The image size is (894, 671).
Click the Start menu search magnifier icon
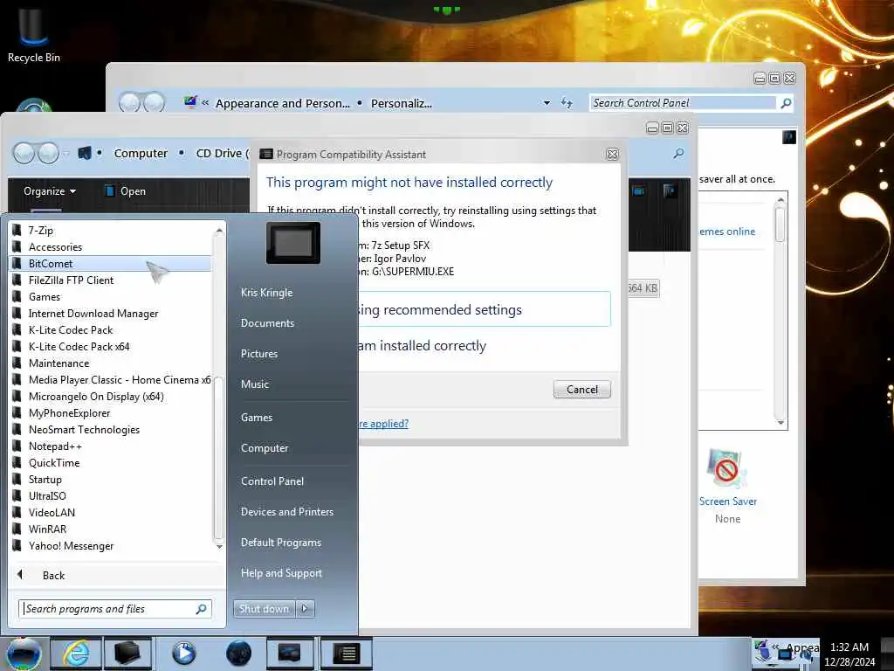[202, 609]
